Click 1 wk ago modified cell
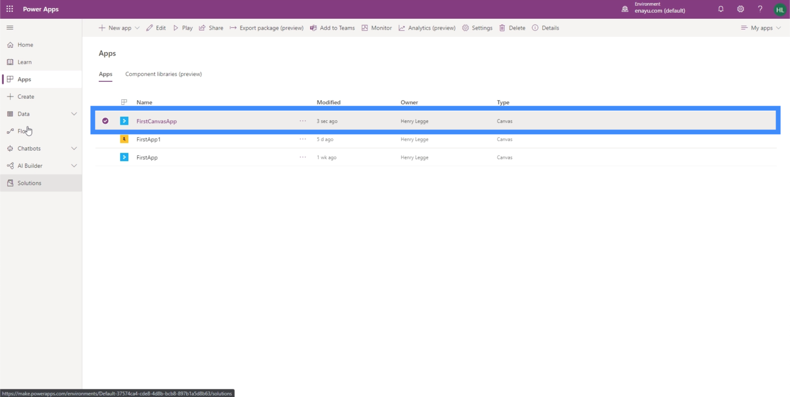 coord(326,158)
